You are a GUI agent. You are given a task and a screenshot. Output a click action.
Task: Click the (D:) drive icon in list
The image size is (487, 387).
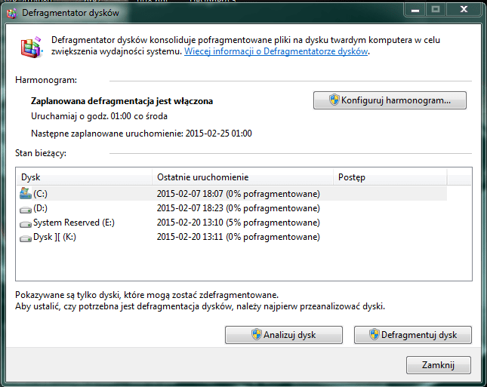coord(26,208)
